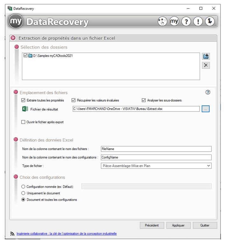Viewport: 225px width, 244px height.
Task: Click the pushpin icon in header
Action: point(210,21)
